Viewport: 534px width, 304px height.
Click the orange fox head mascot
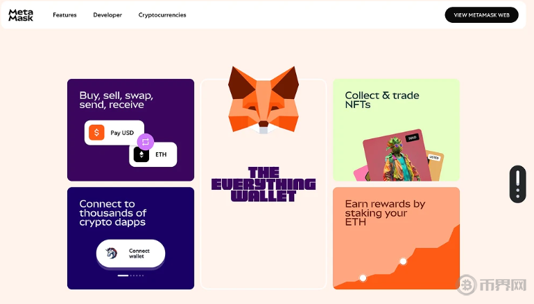point(263,99)
